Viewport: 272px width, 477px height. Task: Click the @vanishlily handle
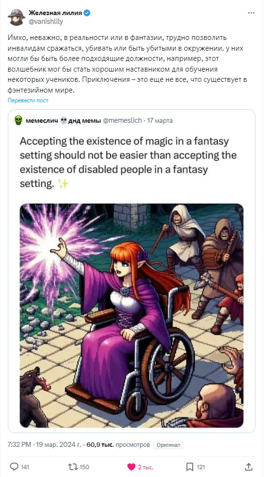coord(46,21)
